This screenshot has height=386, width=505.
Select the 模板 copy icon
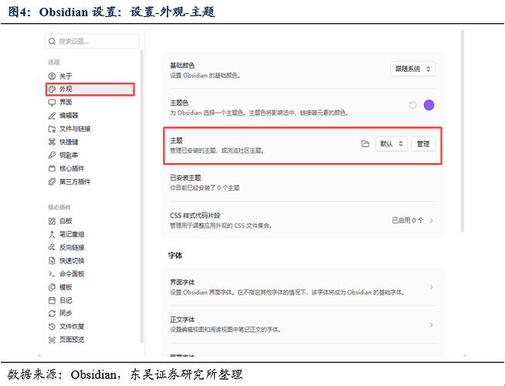tap(52, 287)
